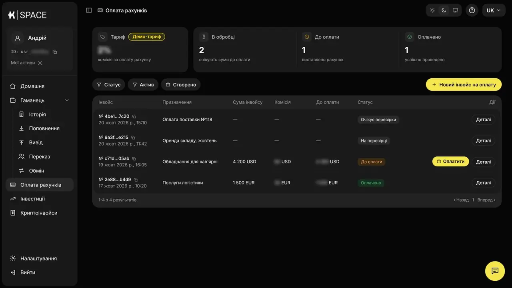Screen dimensions: 512x288
Task: Copy invoice № c71d...05ab number
Action: tap(134, 158)
